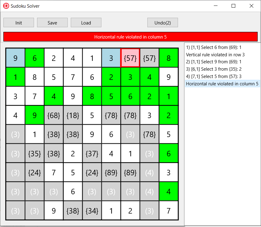Viewport: 261px width, 227px height.
Task: Click the {37} candidate cell
Action: (92, 154)
